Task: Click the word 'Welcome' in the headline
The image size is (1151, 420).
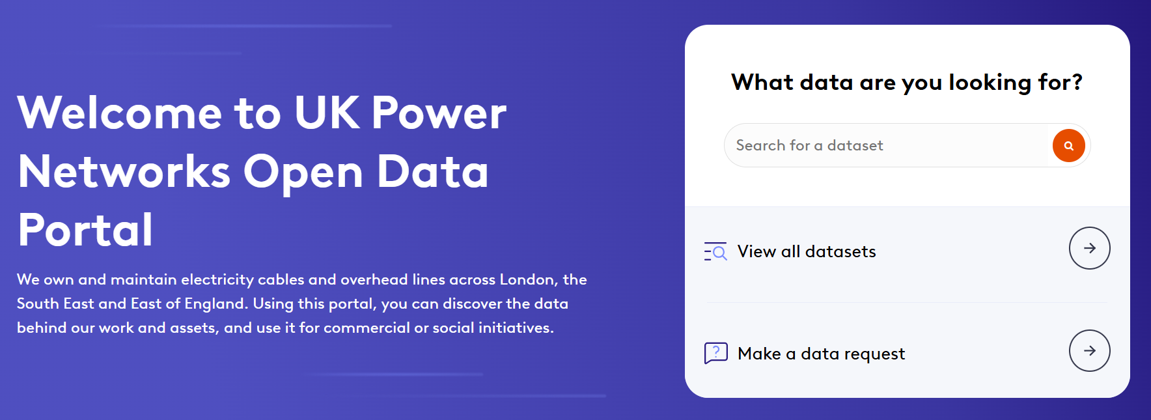Action: click(x=120, y=113)
